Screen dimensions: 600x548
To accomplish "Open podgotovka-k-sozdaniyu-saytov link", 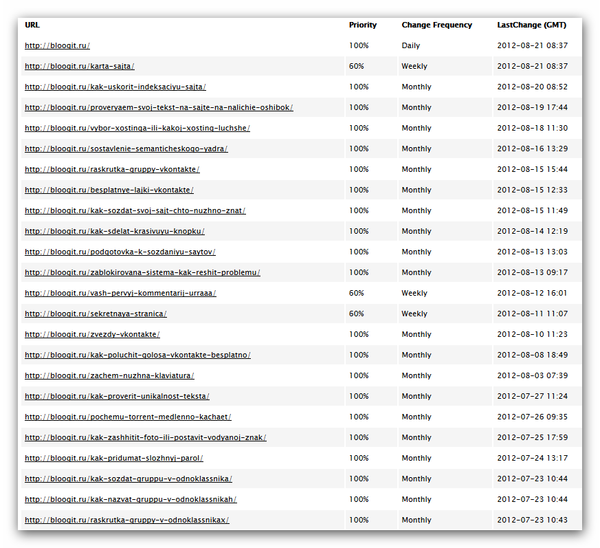I will 120,252.
